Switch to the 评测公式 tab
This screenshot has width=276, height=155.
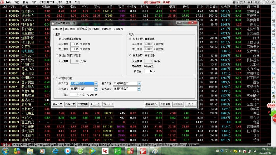click(57, 29)
